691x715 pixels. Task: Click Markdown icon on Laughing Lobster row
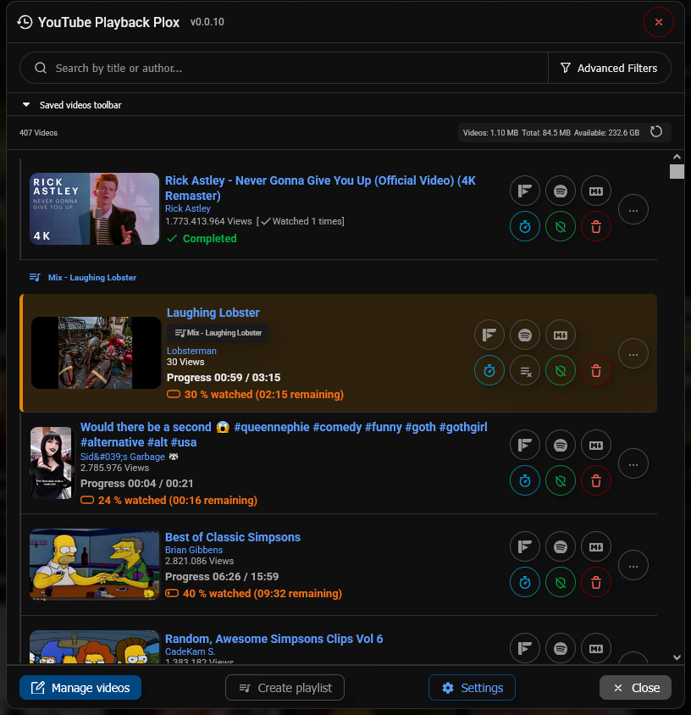pos(561,335)
